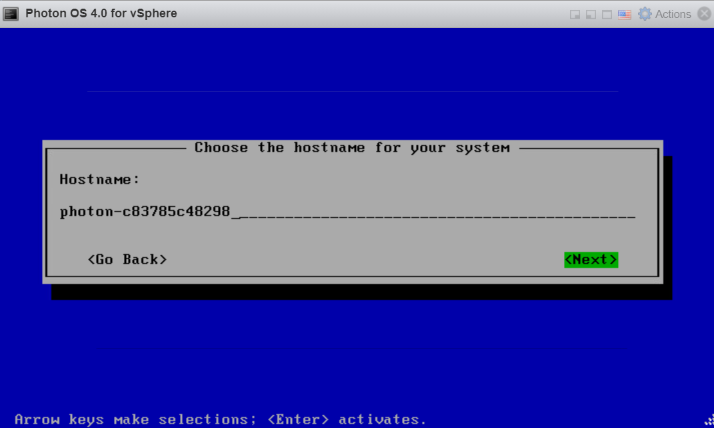The height and width of the screenshot is (428, 714).
Task: Click the "Photon OS 4.0 for vSphere" title
Action: point(101,14)
